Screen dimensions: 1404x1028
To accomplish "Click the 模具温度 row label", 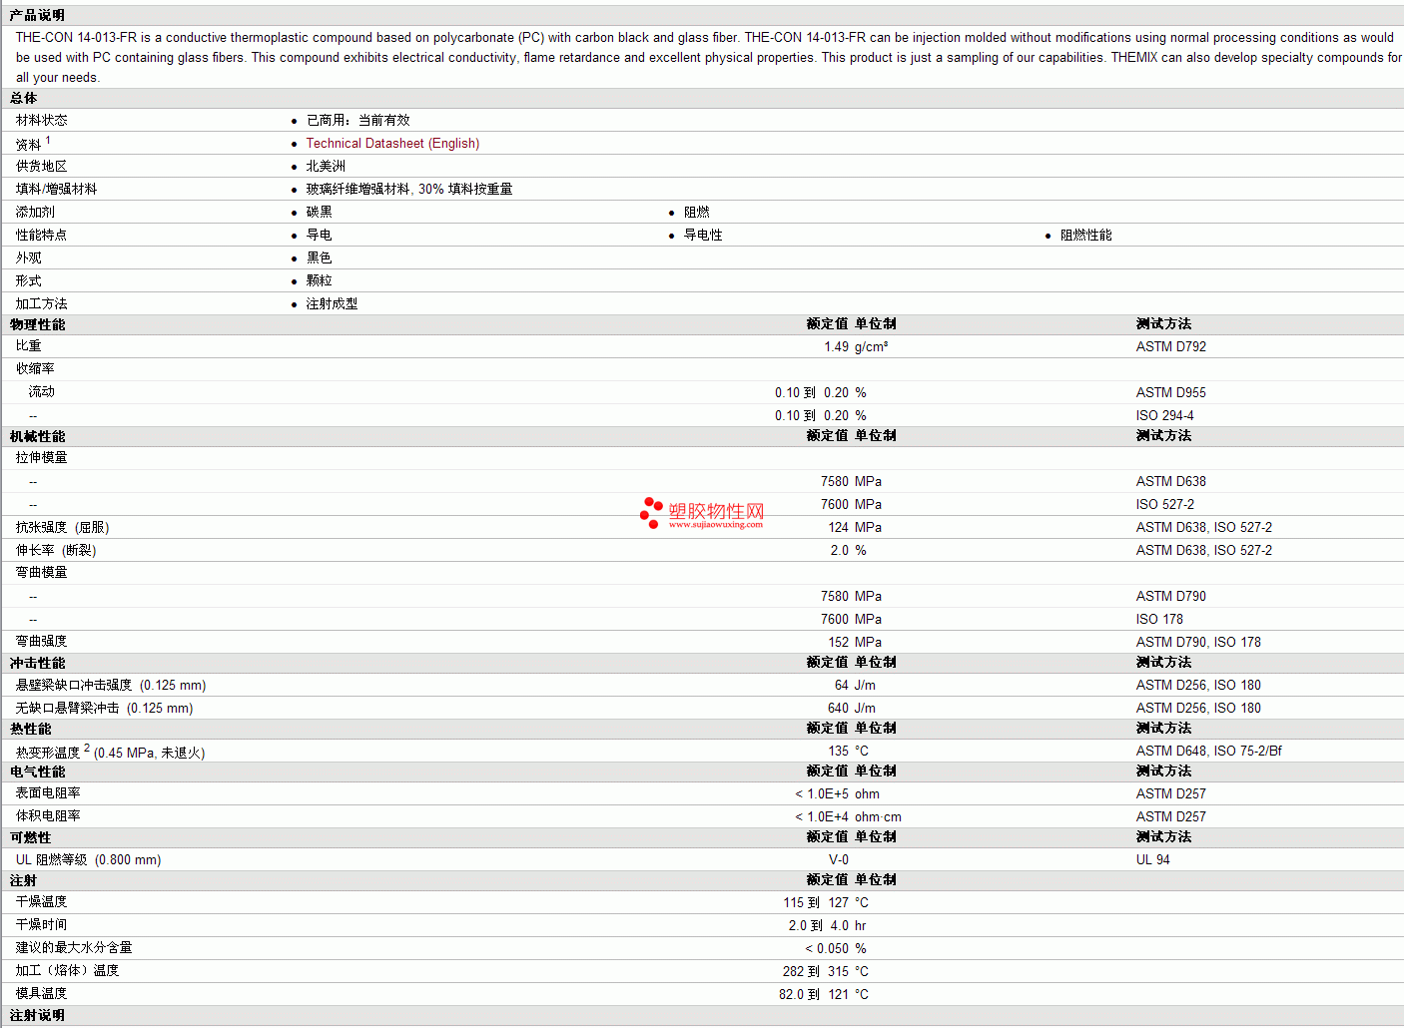I will 42,993.
